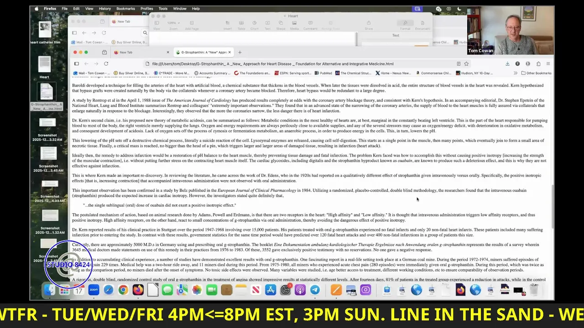Select desktop screenshot file ending 3.32 AM
584x328 pixels.
pyautogui.click(x=47, y=130)
